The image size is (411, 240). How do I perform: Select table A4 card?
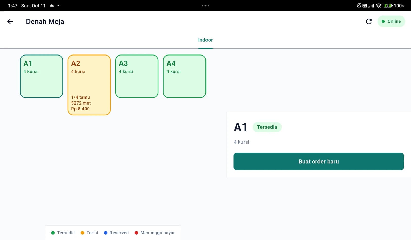[x=184, y=76]
